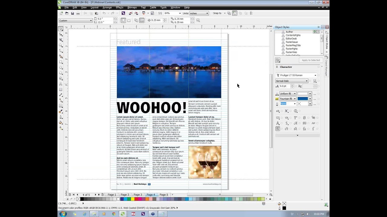The image size is (387, 217).
Task: Toggle the checkbox next to Character header
Action: click(318, 67)
